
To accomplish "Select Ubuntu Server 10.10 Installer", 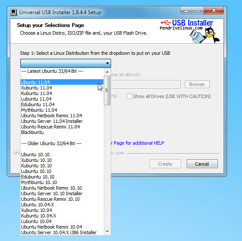I will click(62, 193).
